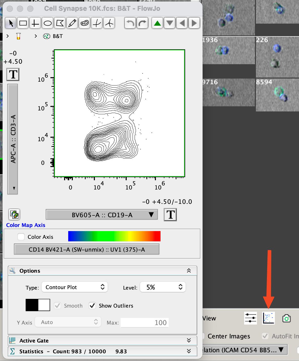Image resolution: width=299 pixels, height=361 pixels.
Task: Open the Level 5% dropdown
Action: [163, 287]
